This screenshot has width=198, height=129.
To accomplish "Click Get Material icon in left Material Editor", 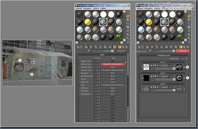I will 78,47.
